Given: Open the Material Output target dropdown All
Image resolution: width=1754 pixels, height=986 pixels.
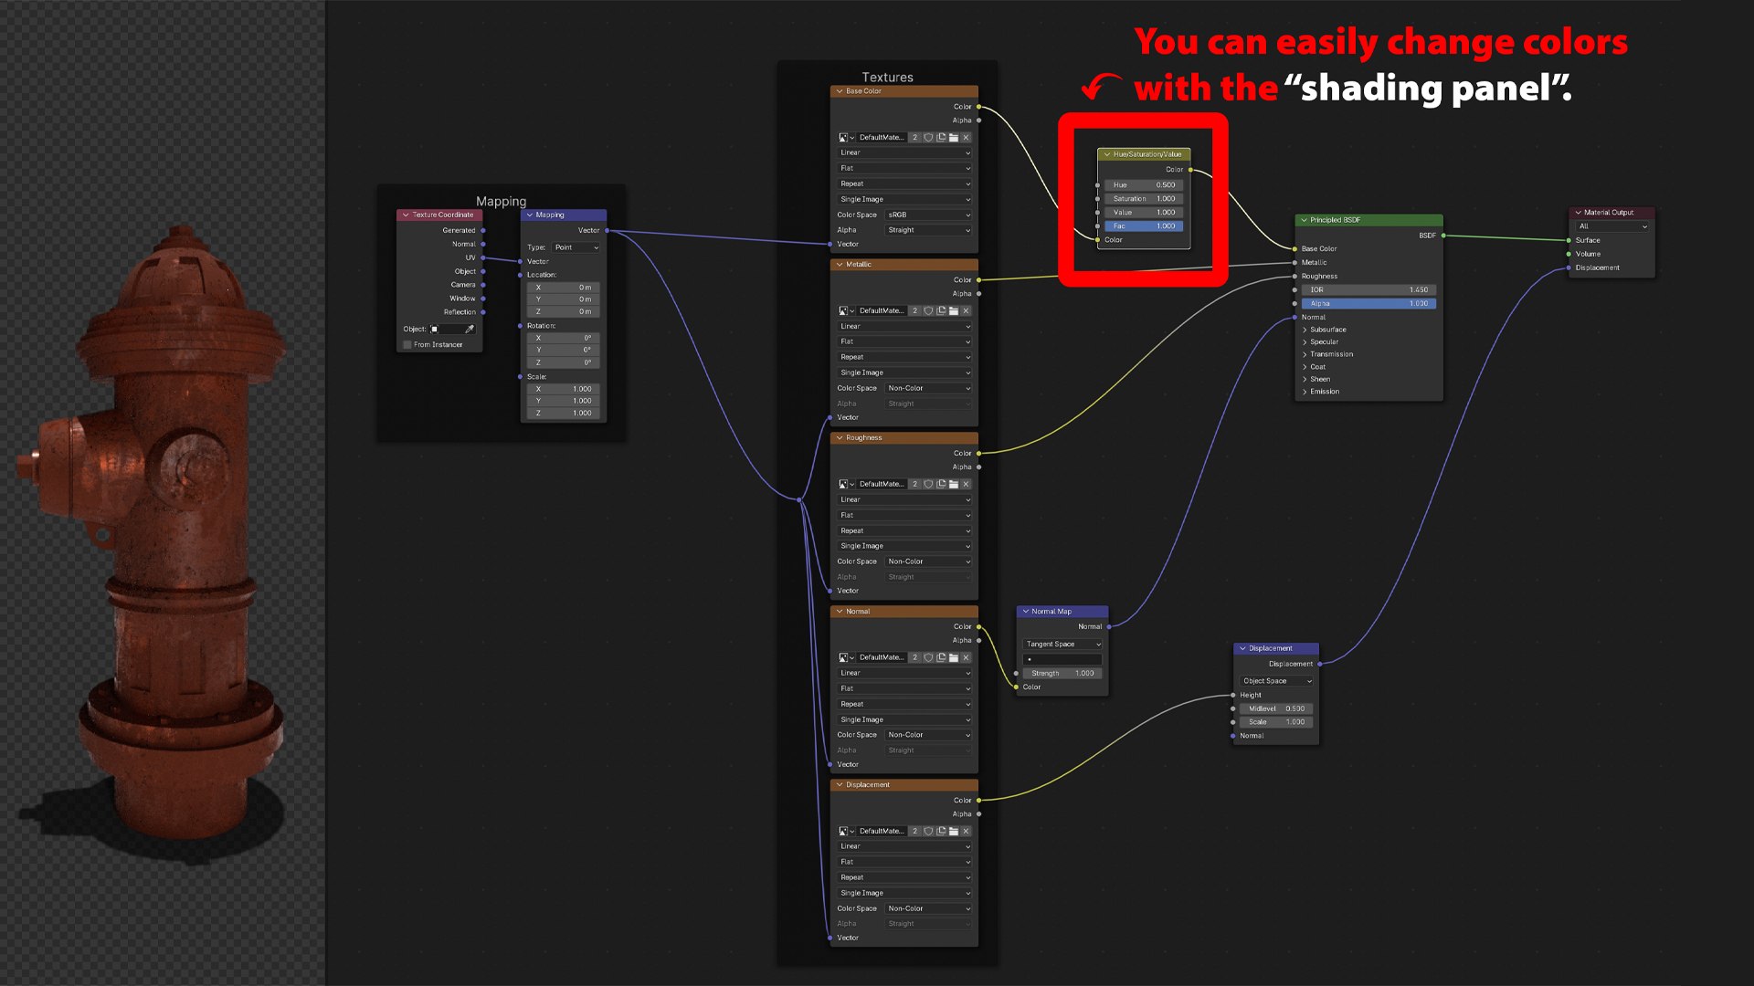Looking at the screenshot, I should [1612, 226].
